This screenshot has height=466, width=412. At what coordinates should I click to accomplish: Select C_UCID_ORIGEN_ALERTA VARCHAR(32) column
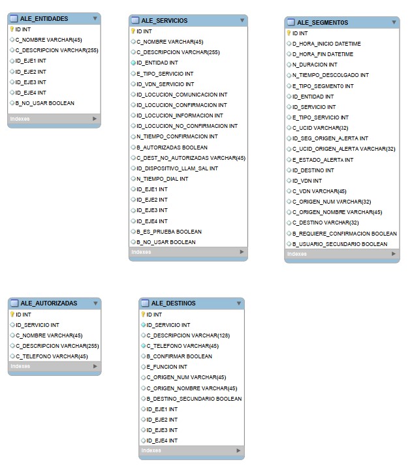(x=344, y=149)
